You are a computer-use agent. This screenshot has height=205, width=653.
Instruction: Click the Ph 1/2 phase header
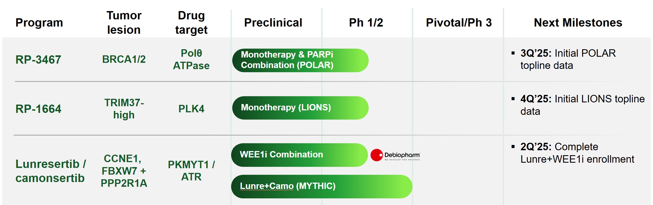pos(366,23)
